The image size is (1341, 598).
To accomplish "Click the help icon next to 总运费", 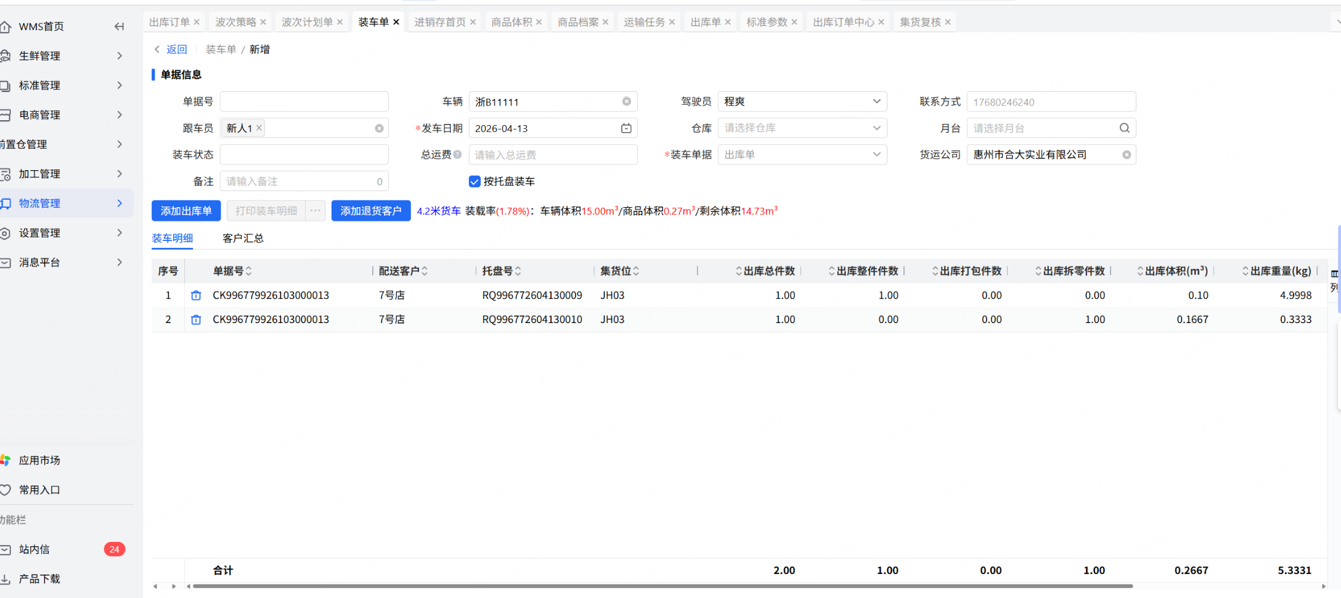I will tap(457, 155).
